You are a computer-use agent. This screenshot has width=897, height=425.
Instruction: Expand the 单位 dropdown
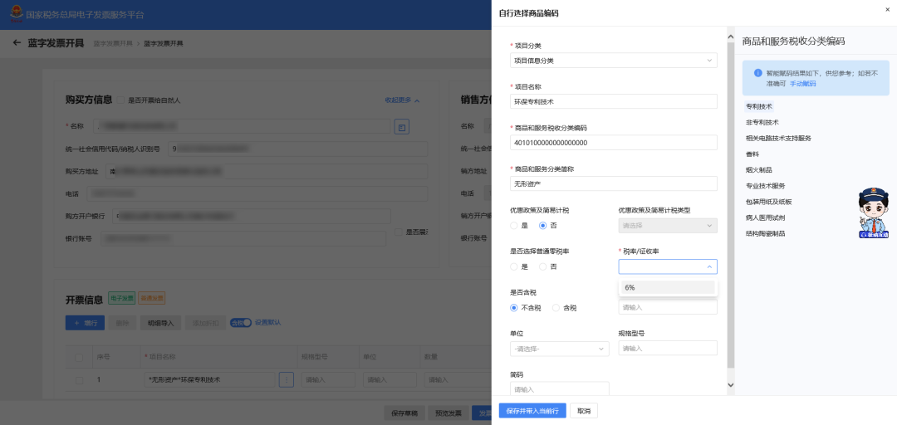559,349
